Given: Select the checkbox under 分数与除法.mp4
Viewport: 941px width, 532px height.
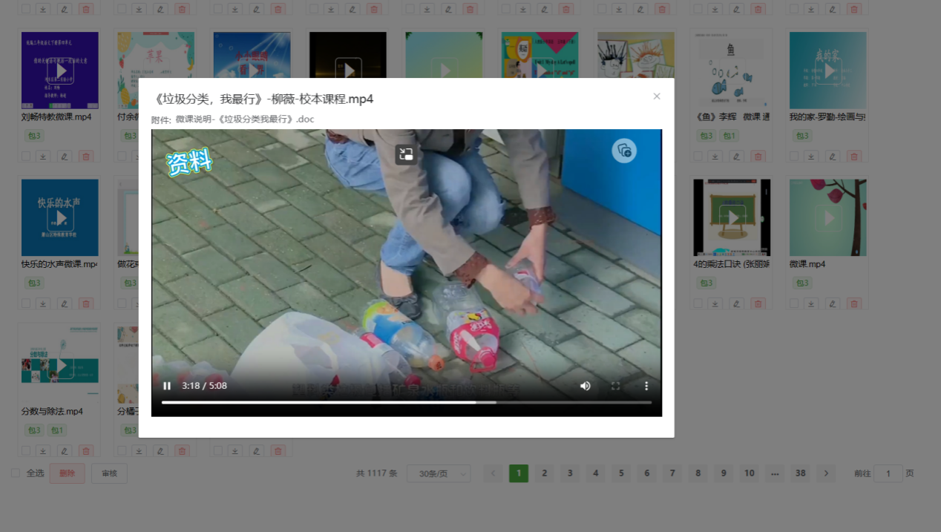Looking at the screenshot, I should point(26,450).
